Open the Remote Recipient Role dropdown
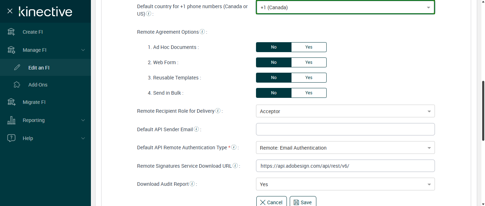Image resolution: width=485 pixels, height=206 pixels. tap(345, 111)
